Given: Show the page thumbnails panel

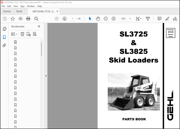Looking at the screenshot, I should pos(4,29).
